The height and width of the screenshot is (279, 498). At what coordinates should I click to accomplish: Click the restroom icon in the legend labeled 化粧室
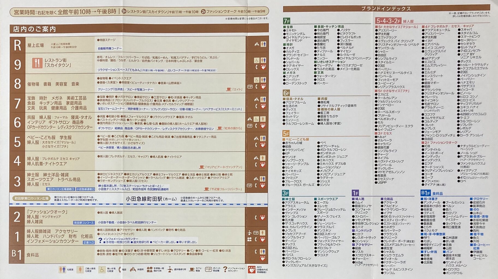[62, 270]
